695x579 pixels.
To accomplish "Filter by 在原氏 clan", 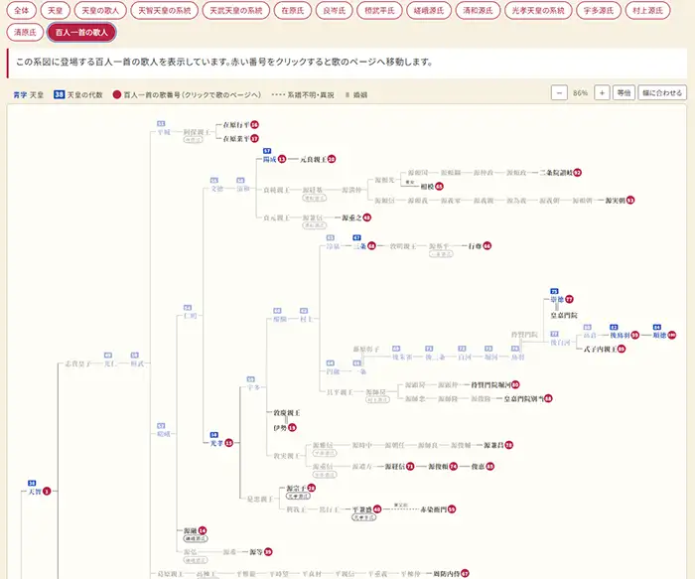I will [293, 10].
